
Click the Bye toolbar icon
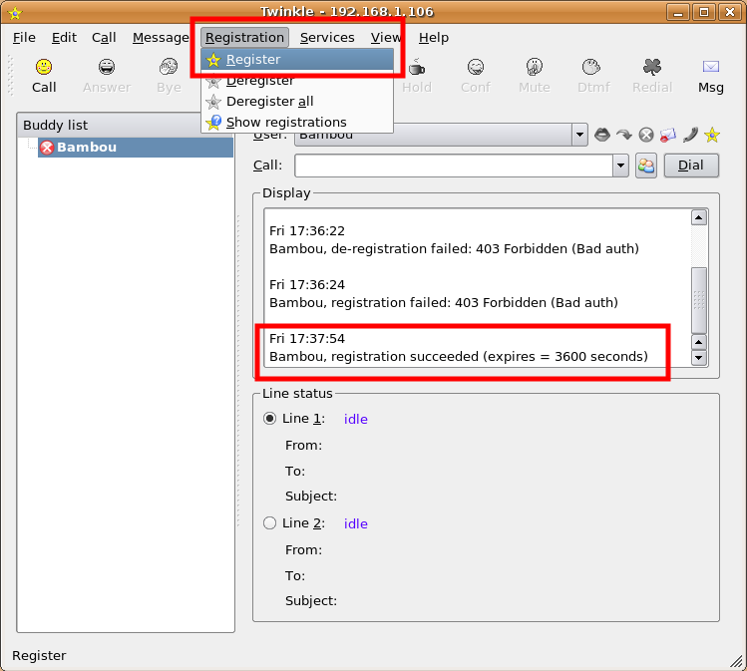click(169, 67)
